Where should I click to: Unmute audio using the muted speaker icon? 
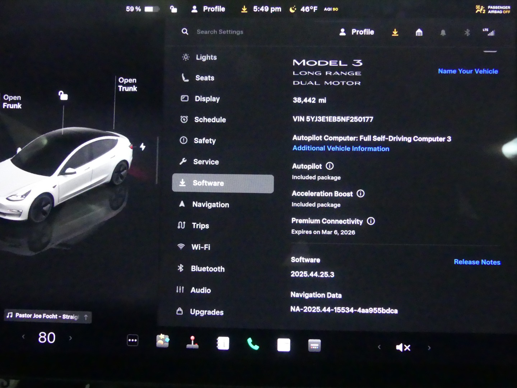[403, 347]
